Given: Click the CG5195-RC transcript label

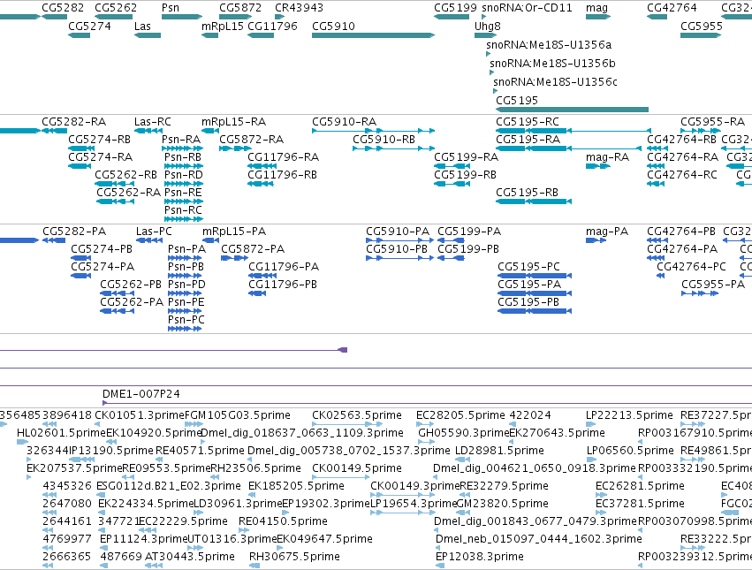Looking at the screenshot, I should pos(528,121).
